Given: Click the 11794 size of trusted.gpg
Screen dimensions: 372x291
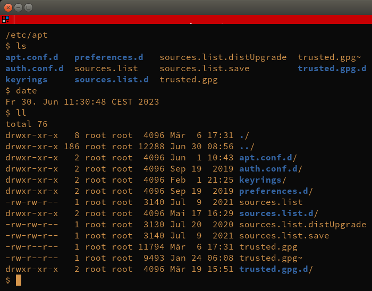Looking at the screenshot, I should [151, 247].
